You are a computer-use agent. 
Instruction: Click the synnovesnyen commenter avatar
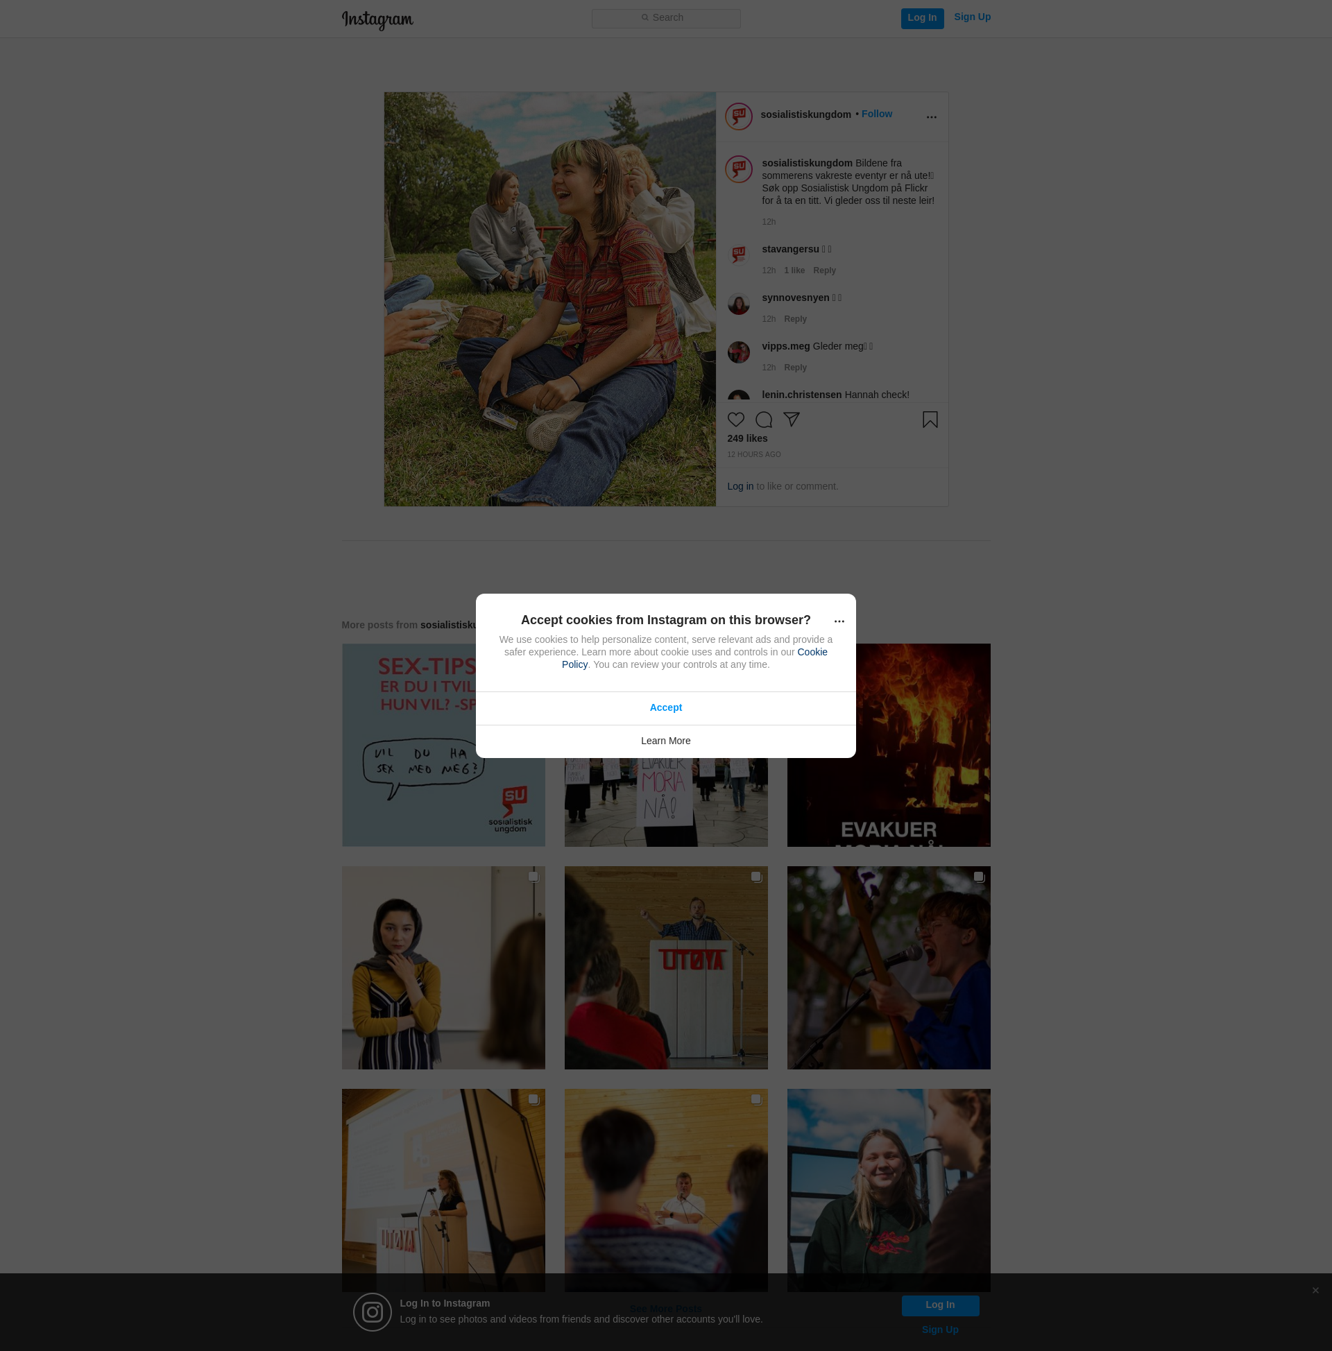pos(738,304)
